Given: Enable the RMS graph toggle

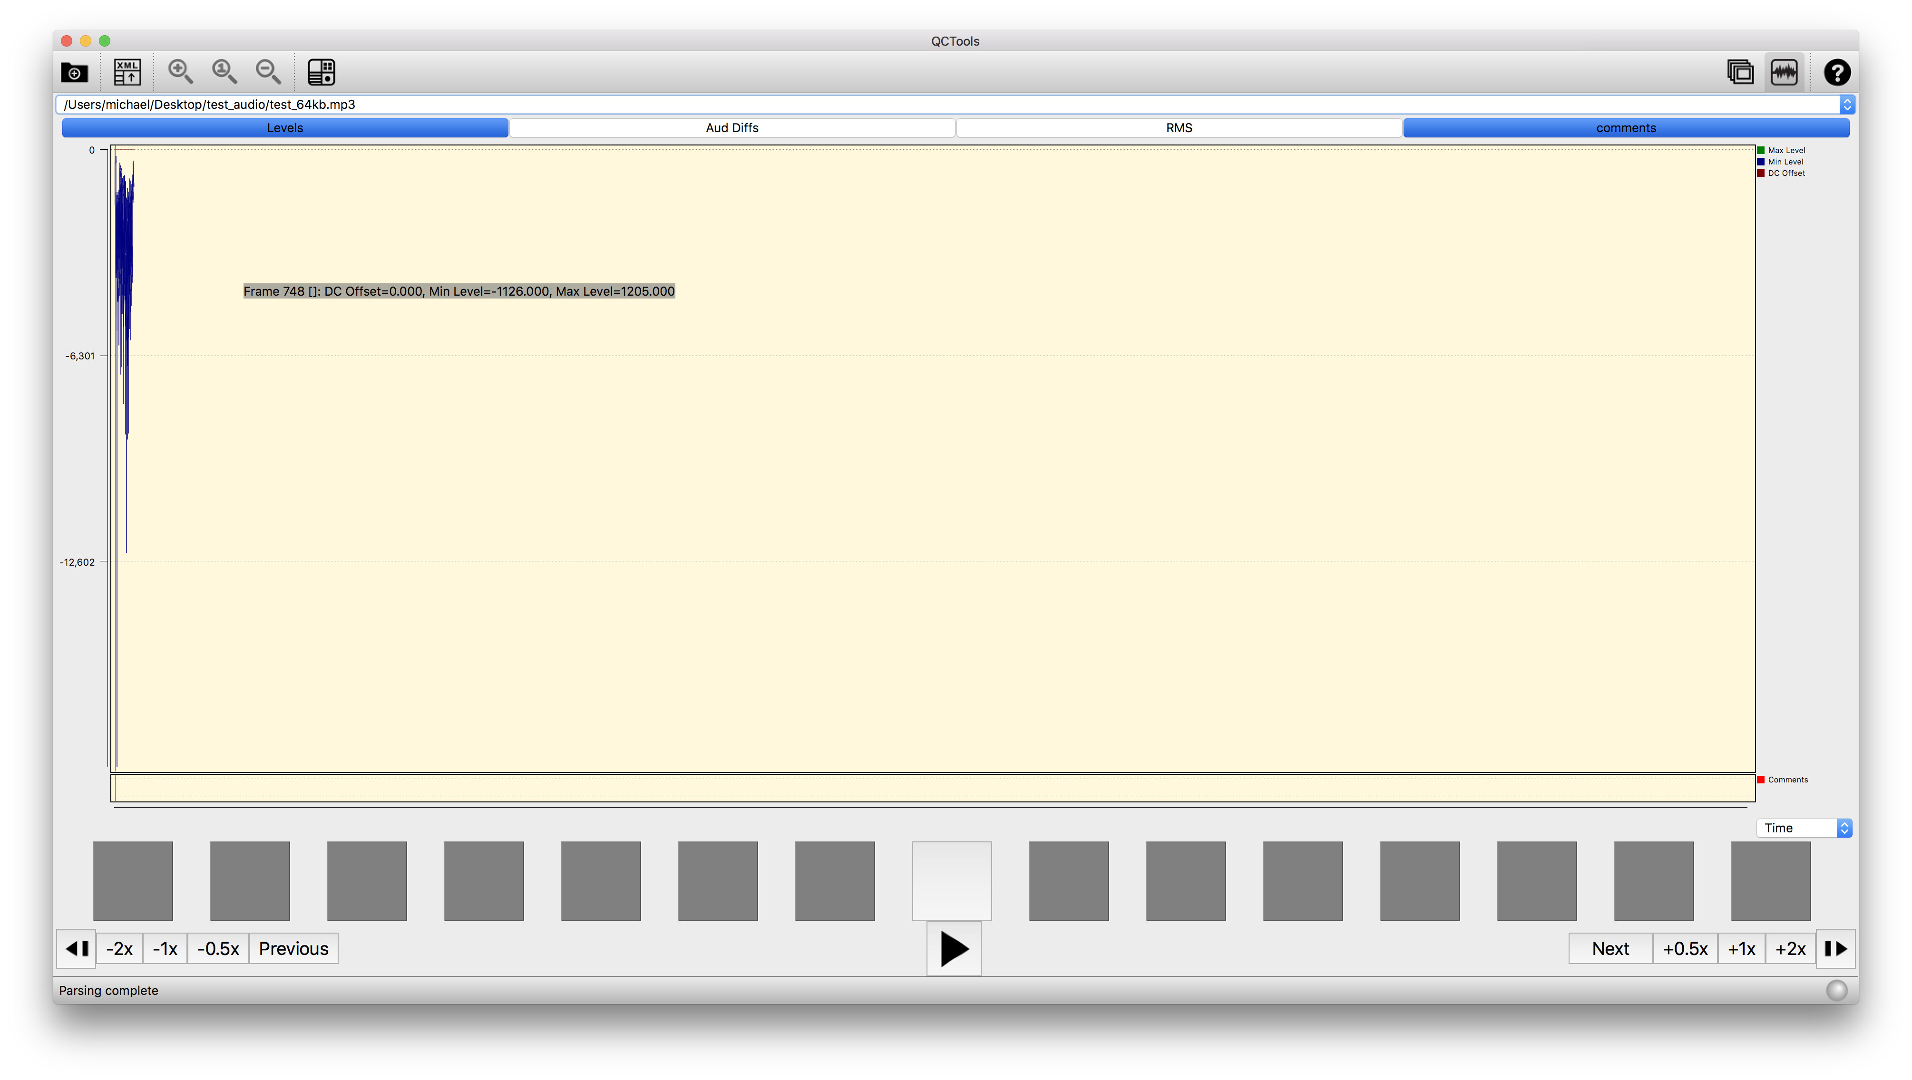Looking at the screenshot, I should coord(1179,127).
